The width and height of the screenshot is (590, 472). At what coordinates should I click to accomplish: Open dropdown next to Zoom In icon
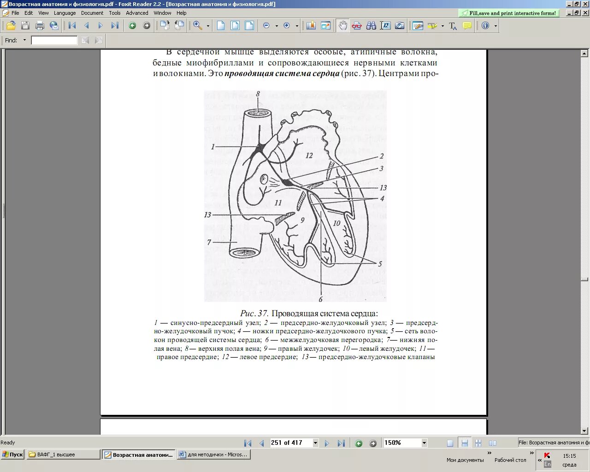tap(297, 26)
